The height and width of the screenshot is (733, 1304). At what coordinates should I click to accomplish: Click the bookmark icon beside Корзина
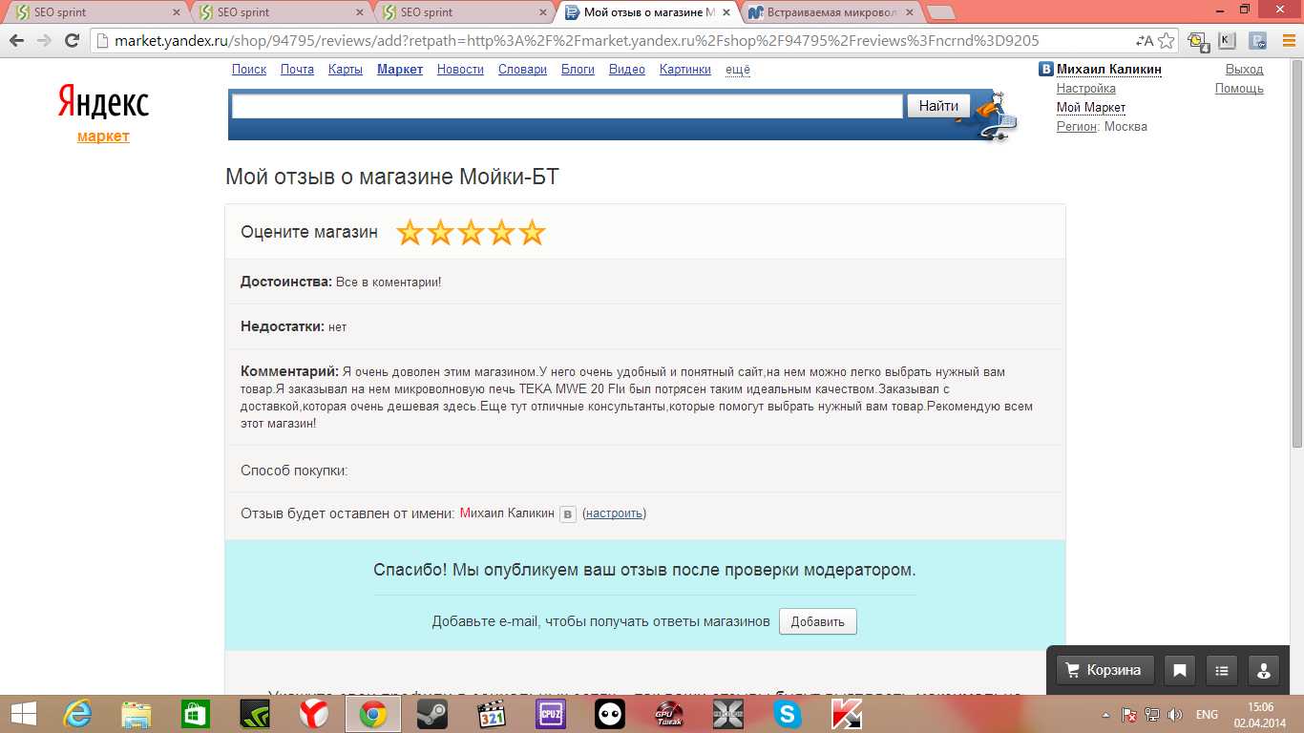coord(1180,670)
